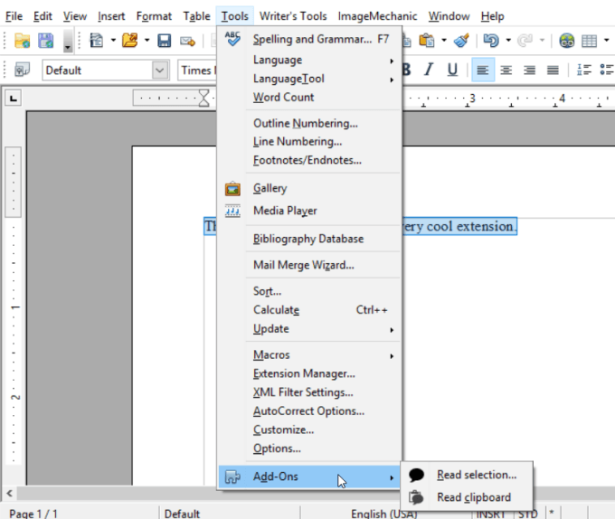The image size is (615, 519).
Task: Open AutoCorrect Options
Action: tap(308, 411)
